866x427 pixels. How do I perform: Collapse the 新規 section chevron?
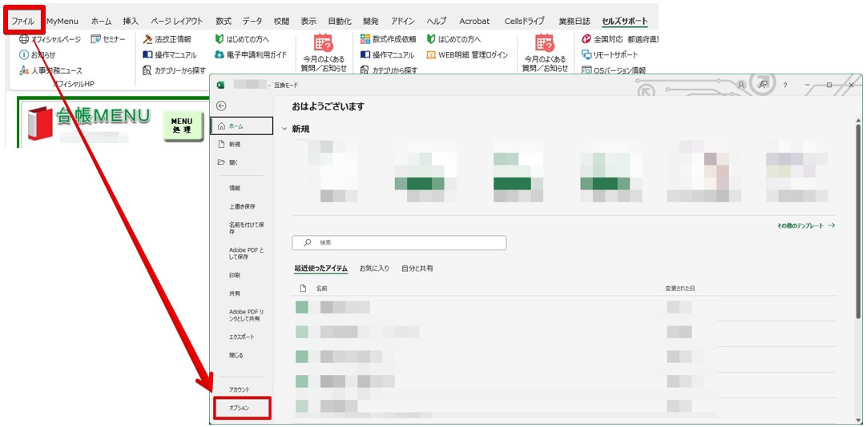pos(284,129)
